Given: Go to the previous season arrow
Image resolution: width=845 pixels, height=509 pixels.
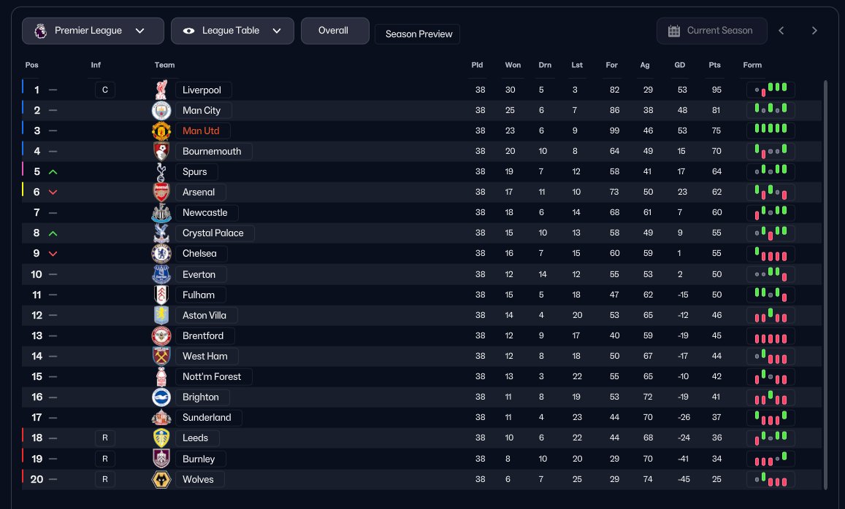Looking at the screenshot, I should tap(781, 31).
